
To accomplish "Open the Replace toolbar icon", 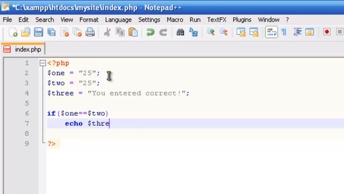I will 193,32.
